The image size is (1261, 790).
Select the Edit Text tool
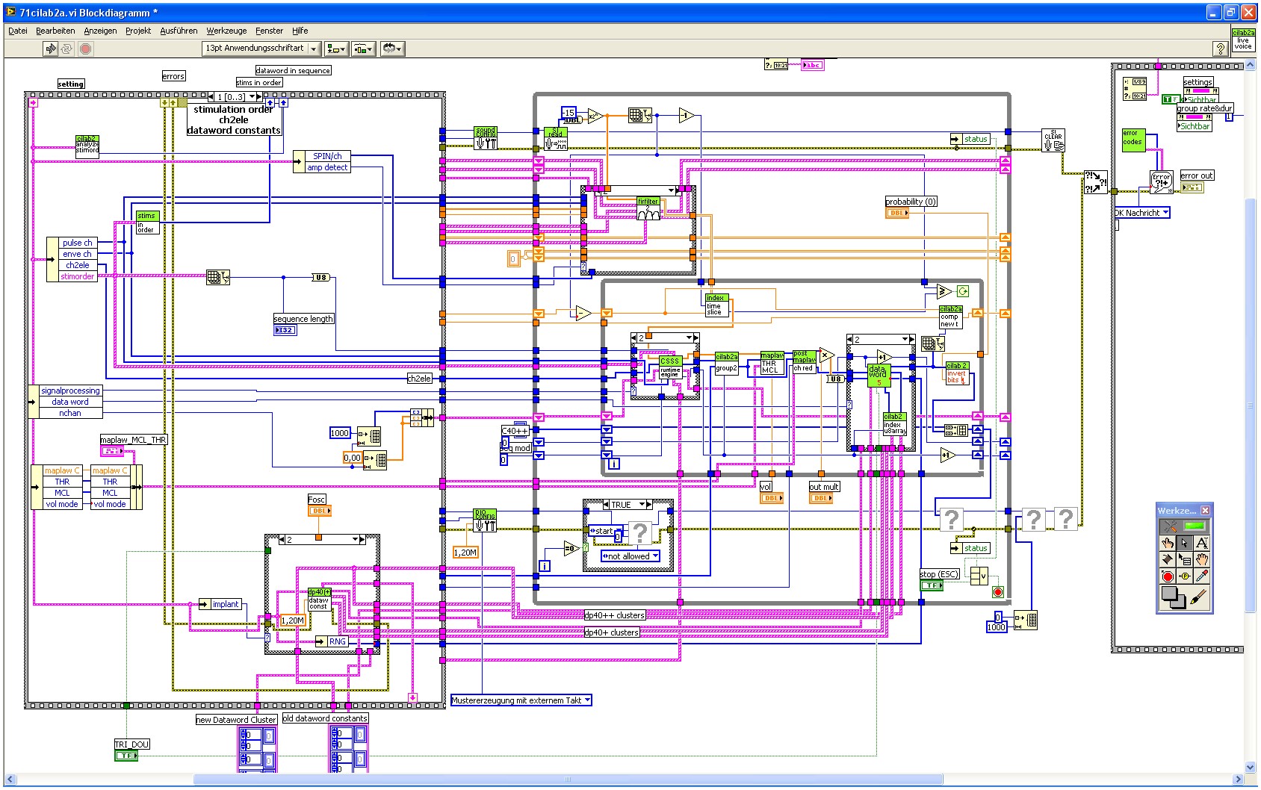coord(1201,543)
